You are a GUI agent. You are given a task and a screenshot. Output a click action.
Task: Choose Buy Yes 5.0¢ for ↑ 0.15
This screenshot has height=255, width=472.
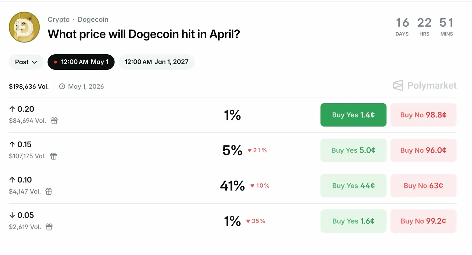click(x=353, y=150)
